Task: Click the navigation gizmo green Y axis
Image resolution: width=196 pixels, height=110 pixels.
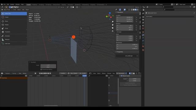Action: pos(107,16)
